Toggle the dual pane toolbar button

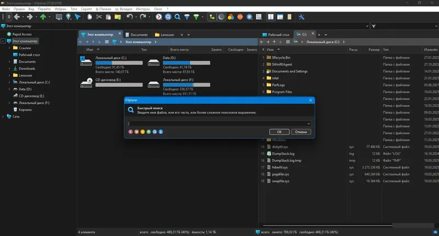coord(271,17)
